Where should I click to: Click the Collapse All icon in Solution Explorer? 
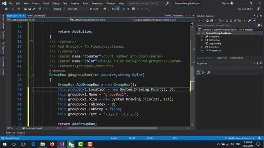click(x=236, y=21)
